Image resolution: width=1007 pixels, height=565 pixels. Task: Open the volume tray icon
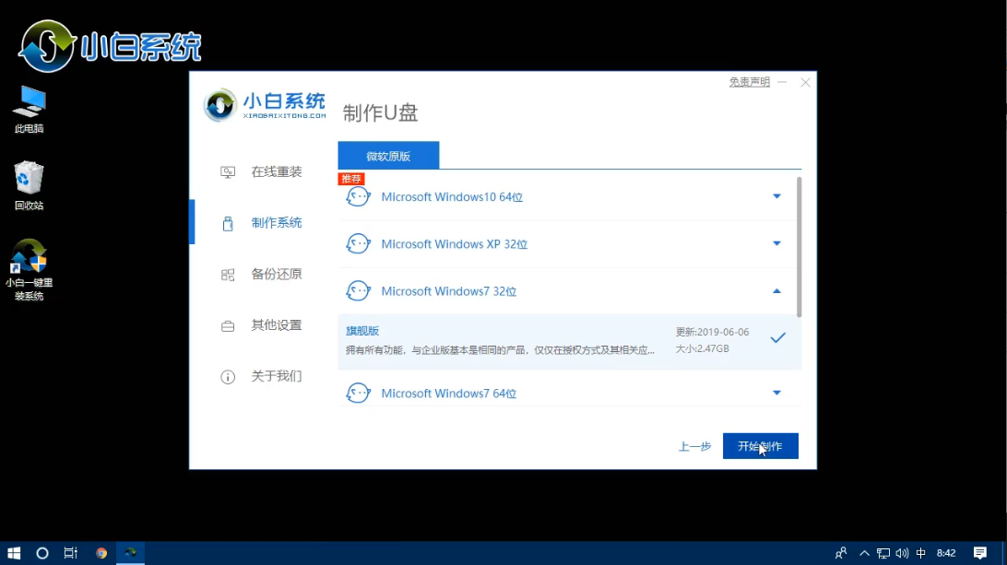[902, 553]
